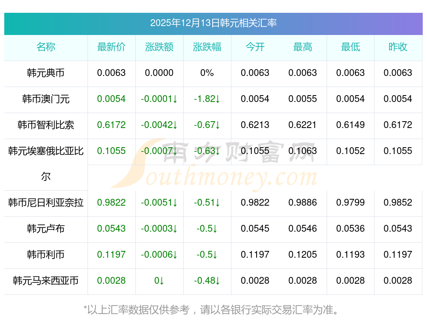Click 韩币智利比索 lowest value 0.6149
The width and height of the screenshot is (427, 323).
pyautogui.click(x=351, y=125)
